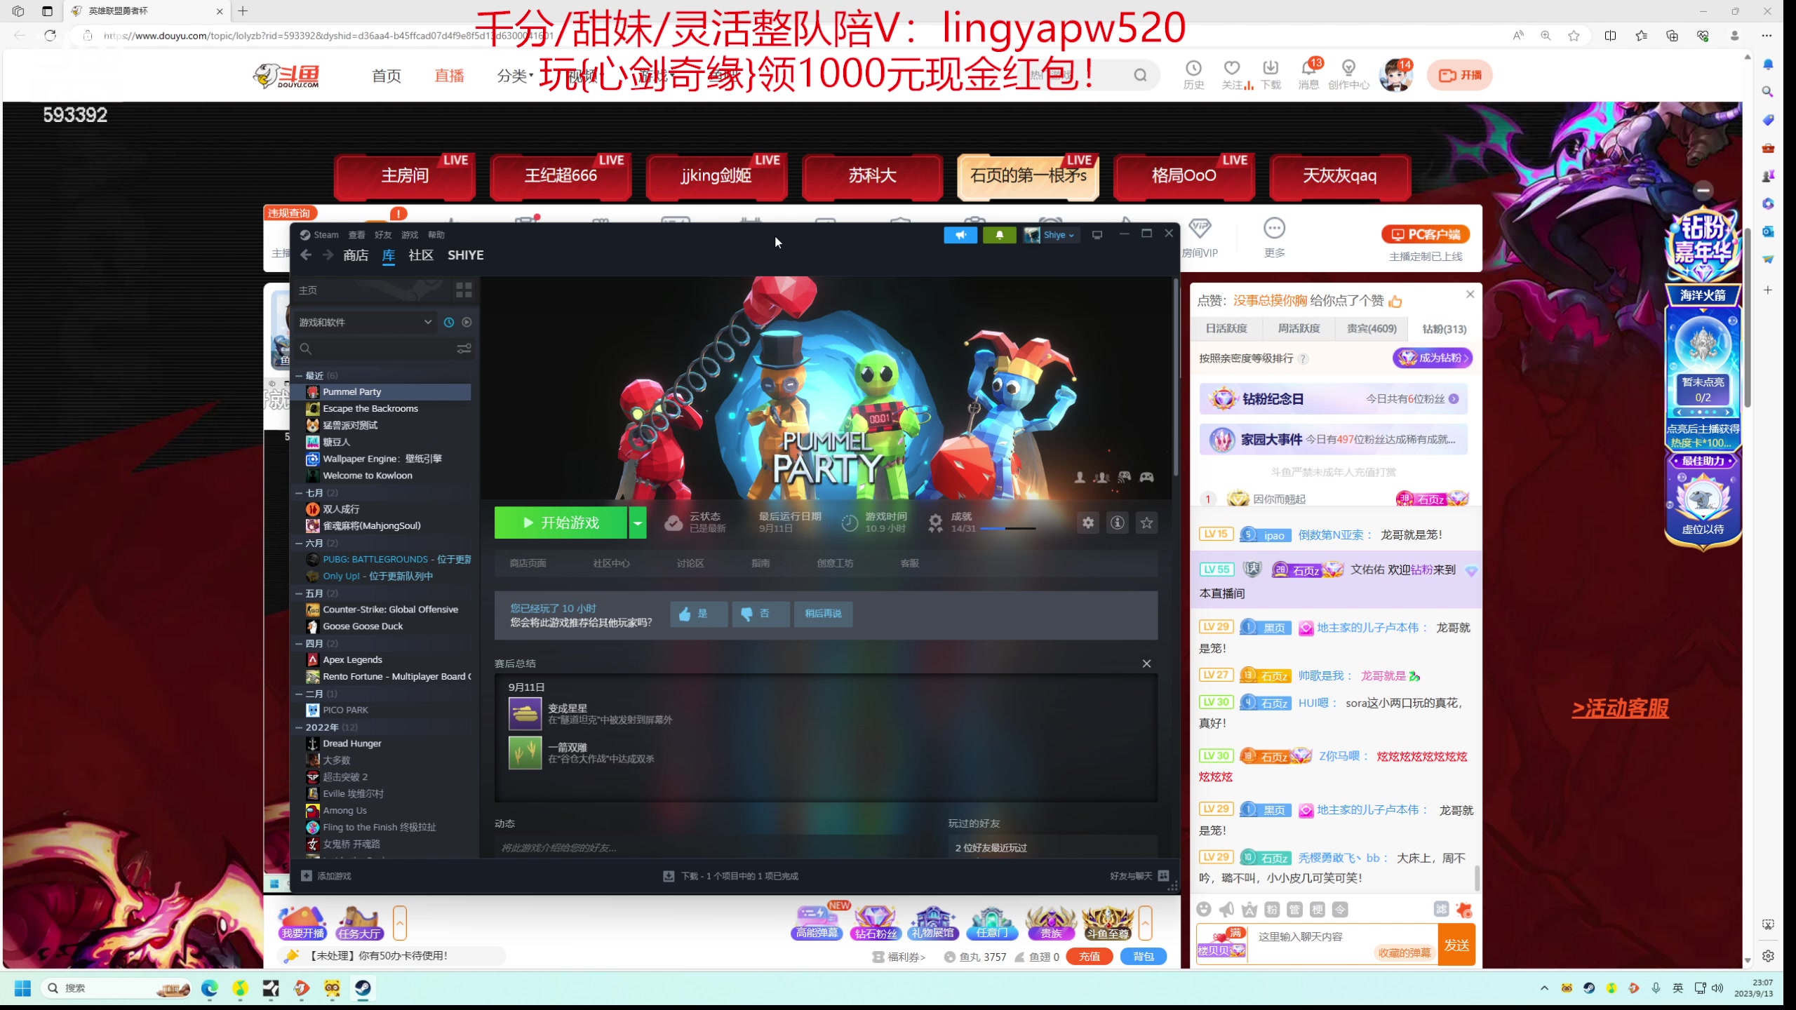Switch Steam library to grid view icon
The height and width of the screenshot is (1010, 1796).
click(464, 290)
